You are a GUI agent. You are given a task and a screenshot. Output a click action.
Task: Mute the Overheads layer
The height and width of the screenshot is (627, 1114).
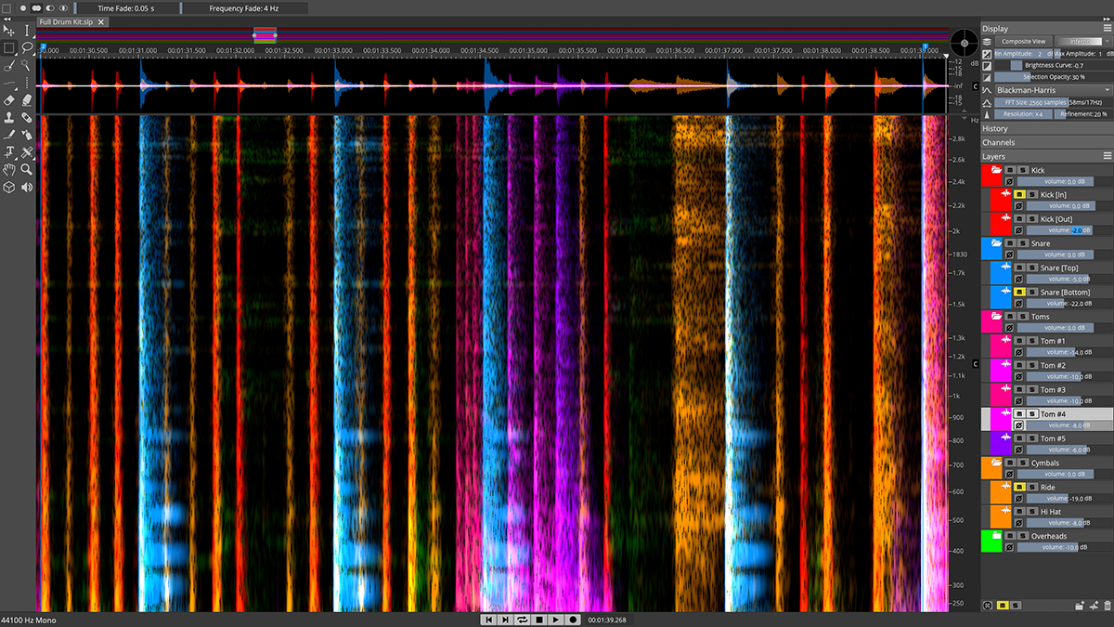tap(1010, 536)
